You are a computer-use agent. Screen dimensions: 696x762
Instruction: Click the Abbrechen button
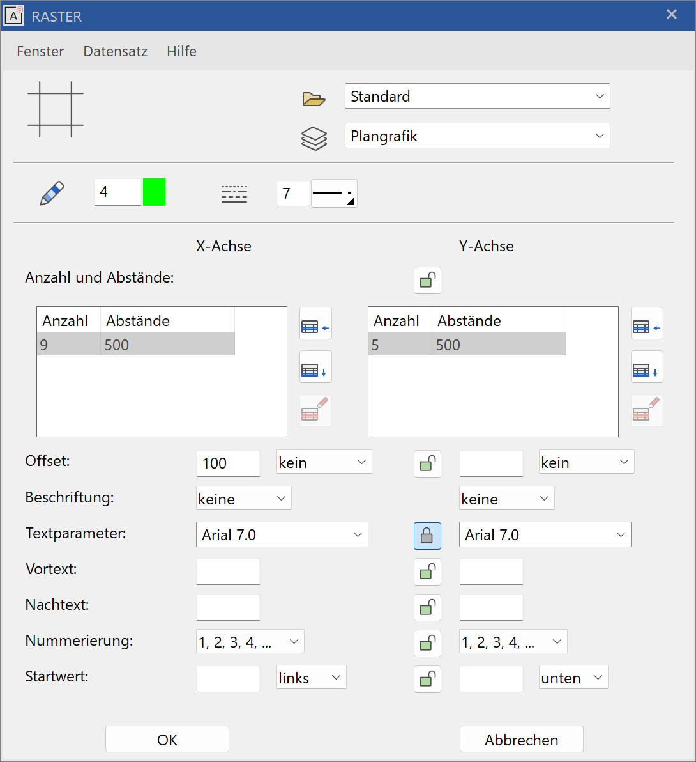[x=521, y=740]
